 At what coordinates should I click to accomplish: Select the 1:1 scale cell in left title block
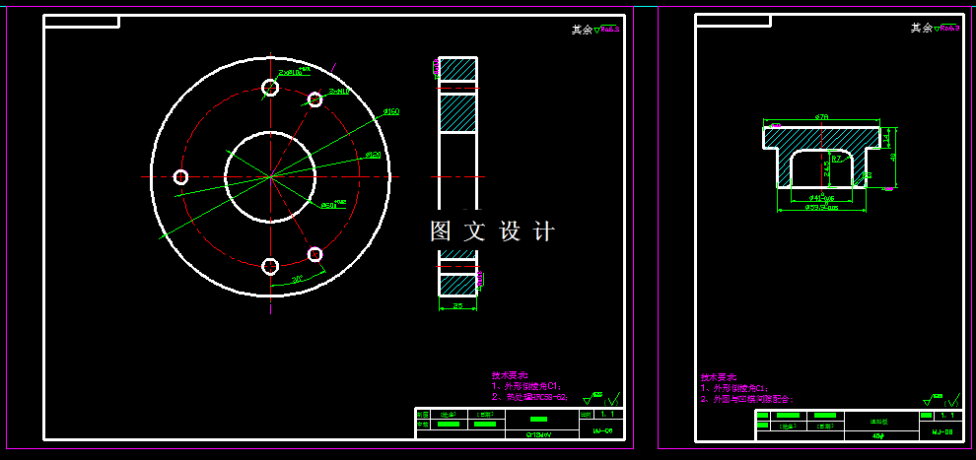point(607,414)
